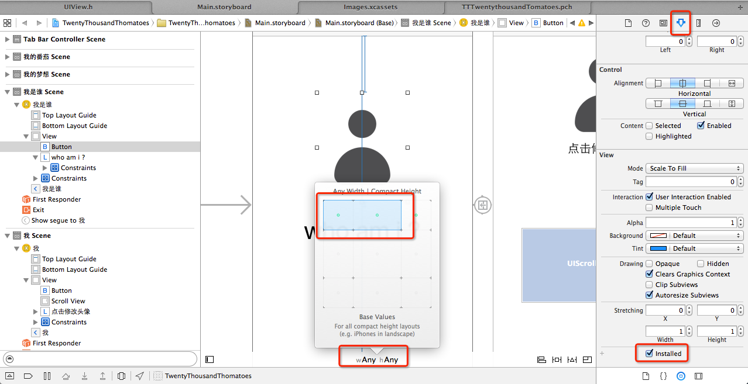The image size is (748, 384).
Task: Click the Tint color well
Action: click(658, 248)
